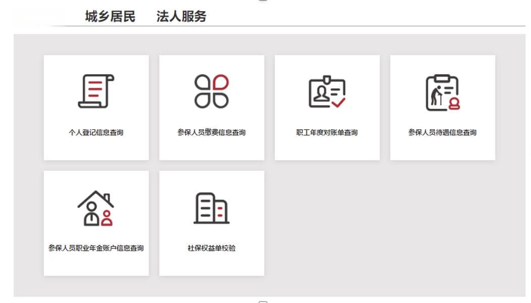Open the 参保人员职业年金账户信息查询 label link
The image size is (531, 303).
tap(96, 248)
